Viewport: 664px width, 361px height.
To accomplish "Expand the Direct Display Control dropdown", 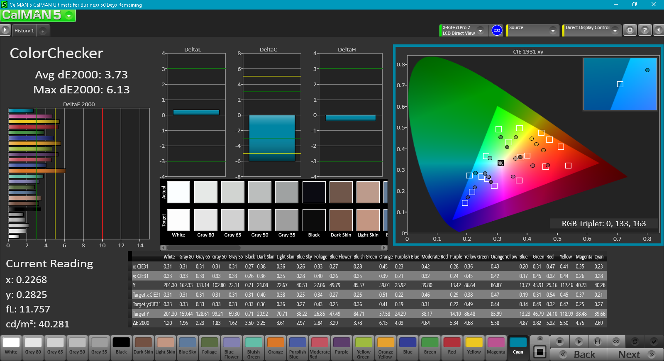I will (x=615, y=30).
